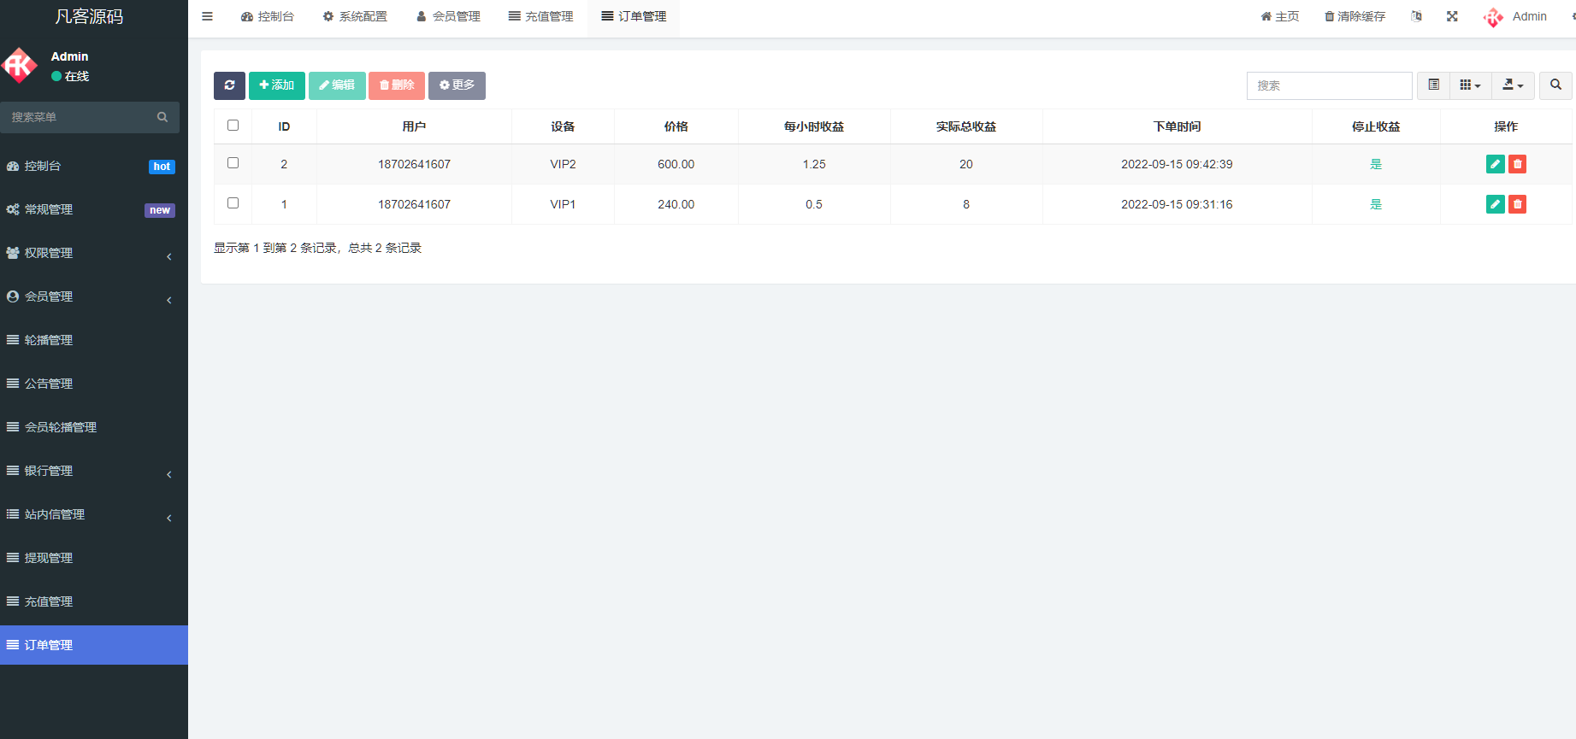This screenshot has width=1576, height=739.
Task: Open 控制台 in the sidebar
Action: [x=94, y=166]
